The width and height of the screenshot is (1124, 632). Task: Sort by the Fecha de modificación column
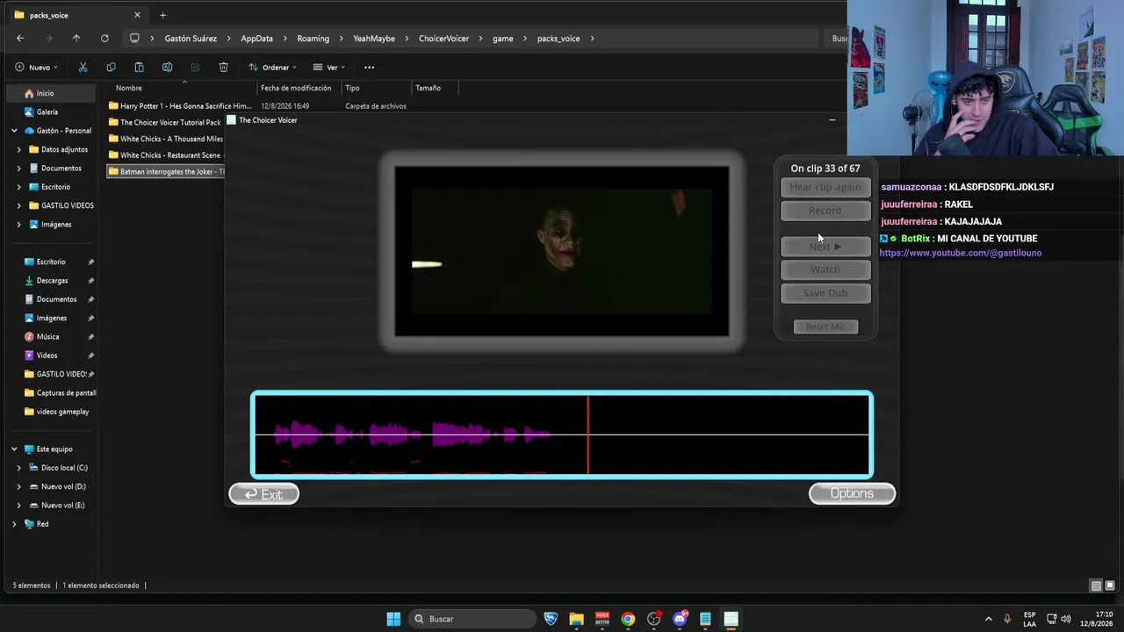click(x=296, y=88)
